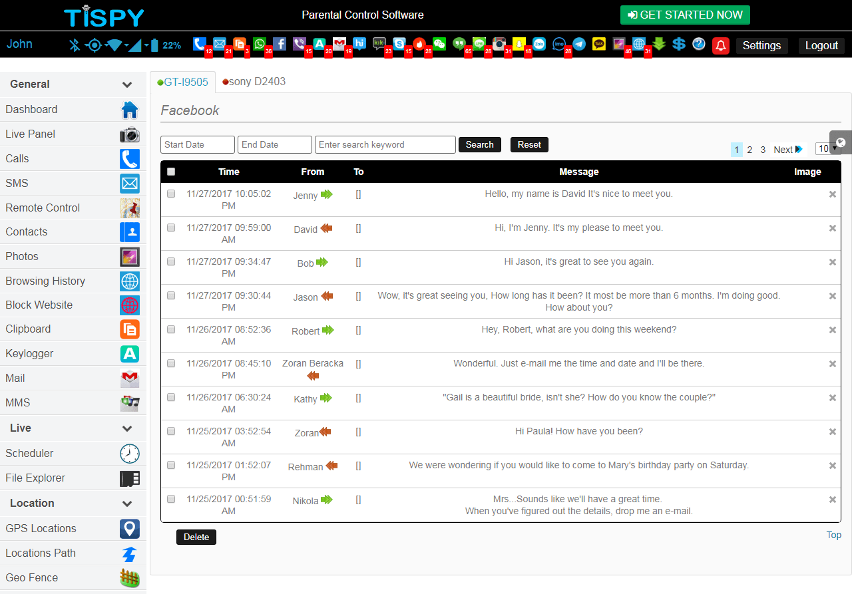
Task: Focus the End Date field
Action: coord(275,144)
